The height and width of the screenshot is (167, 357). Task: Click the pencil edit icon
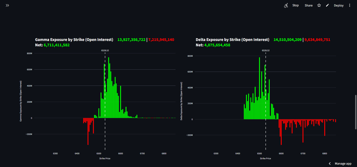point(328,5)
